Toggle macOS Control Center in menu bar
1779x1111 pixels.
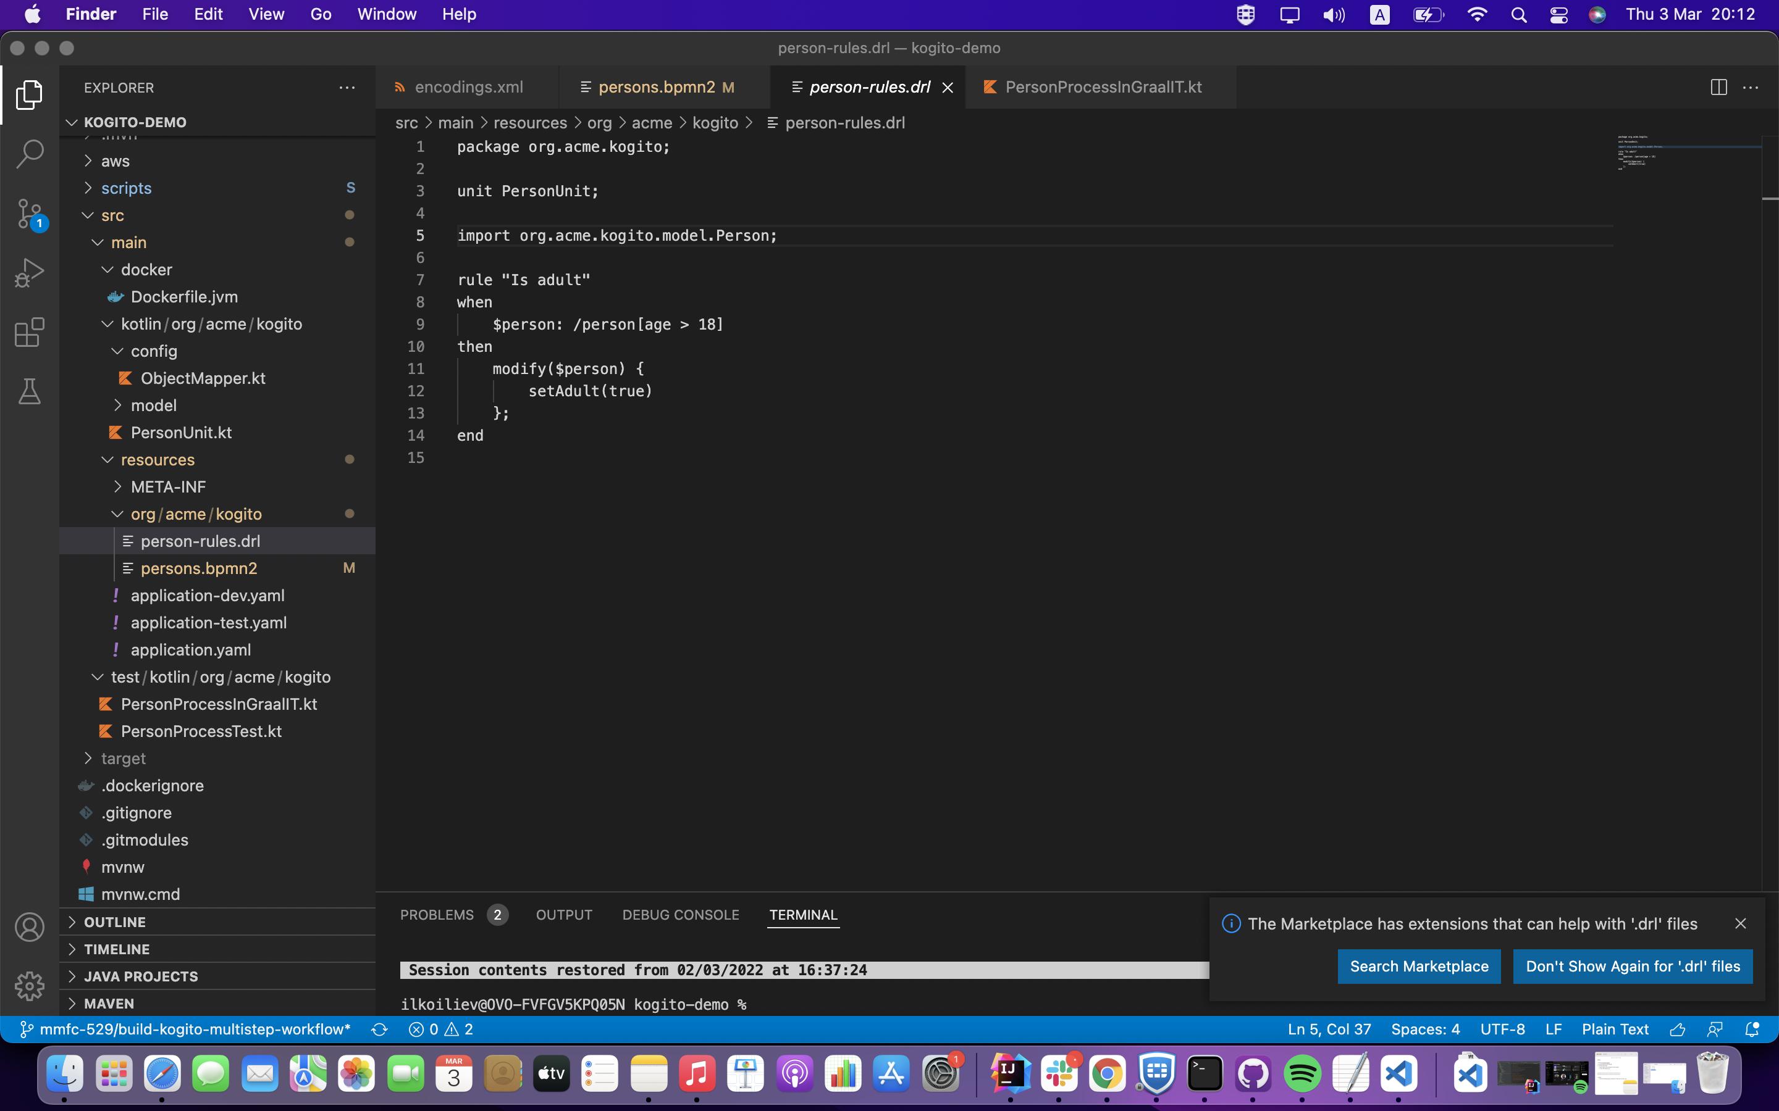click(x=1558, y=15)
